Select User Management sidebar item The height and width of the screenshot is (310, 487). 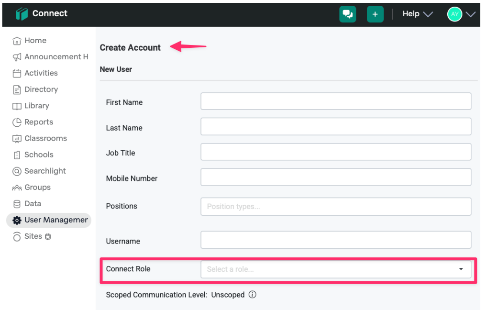[x=49, y=220]
